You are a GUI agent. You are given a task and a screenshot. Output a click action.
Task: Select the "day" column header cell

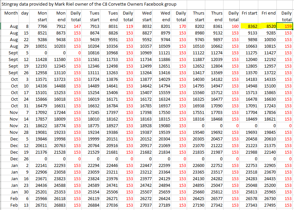24,13
